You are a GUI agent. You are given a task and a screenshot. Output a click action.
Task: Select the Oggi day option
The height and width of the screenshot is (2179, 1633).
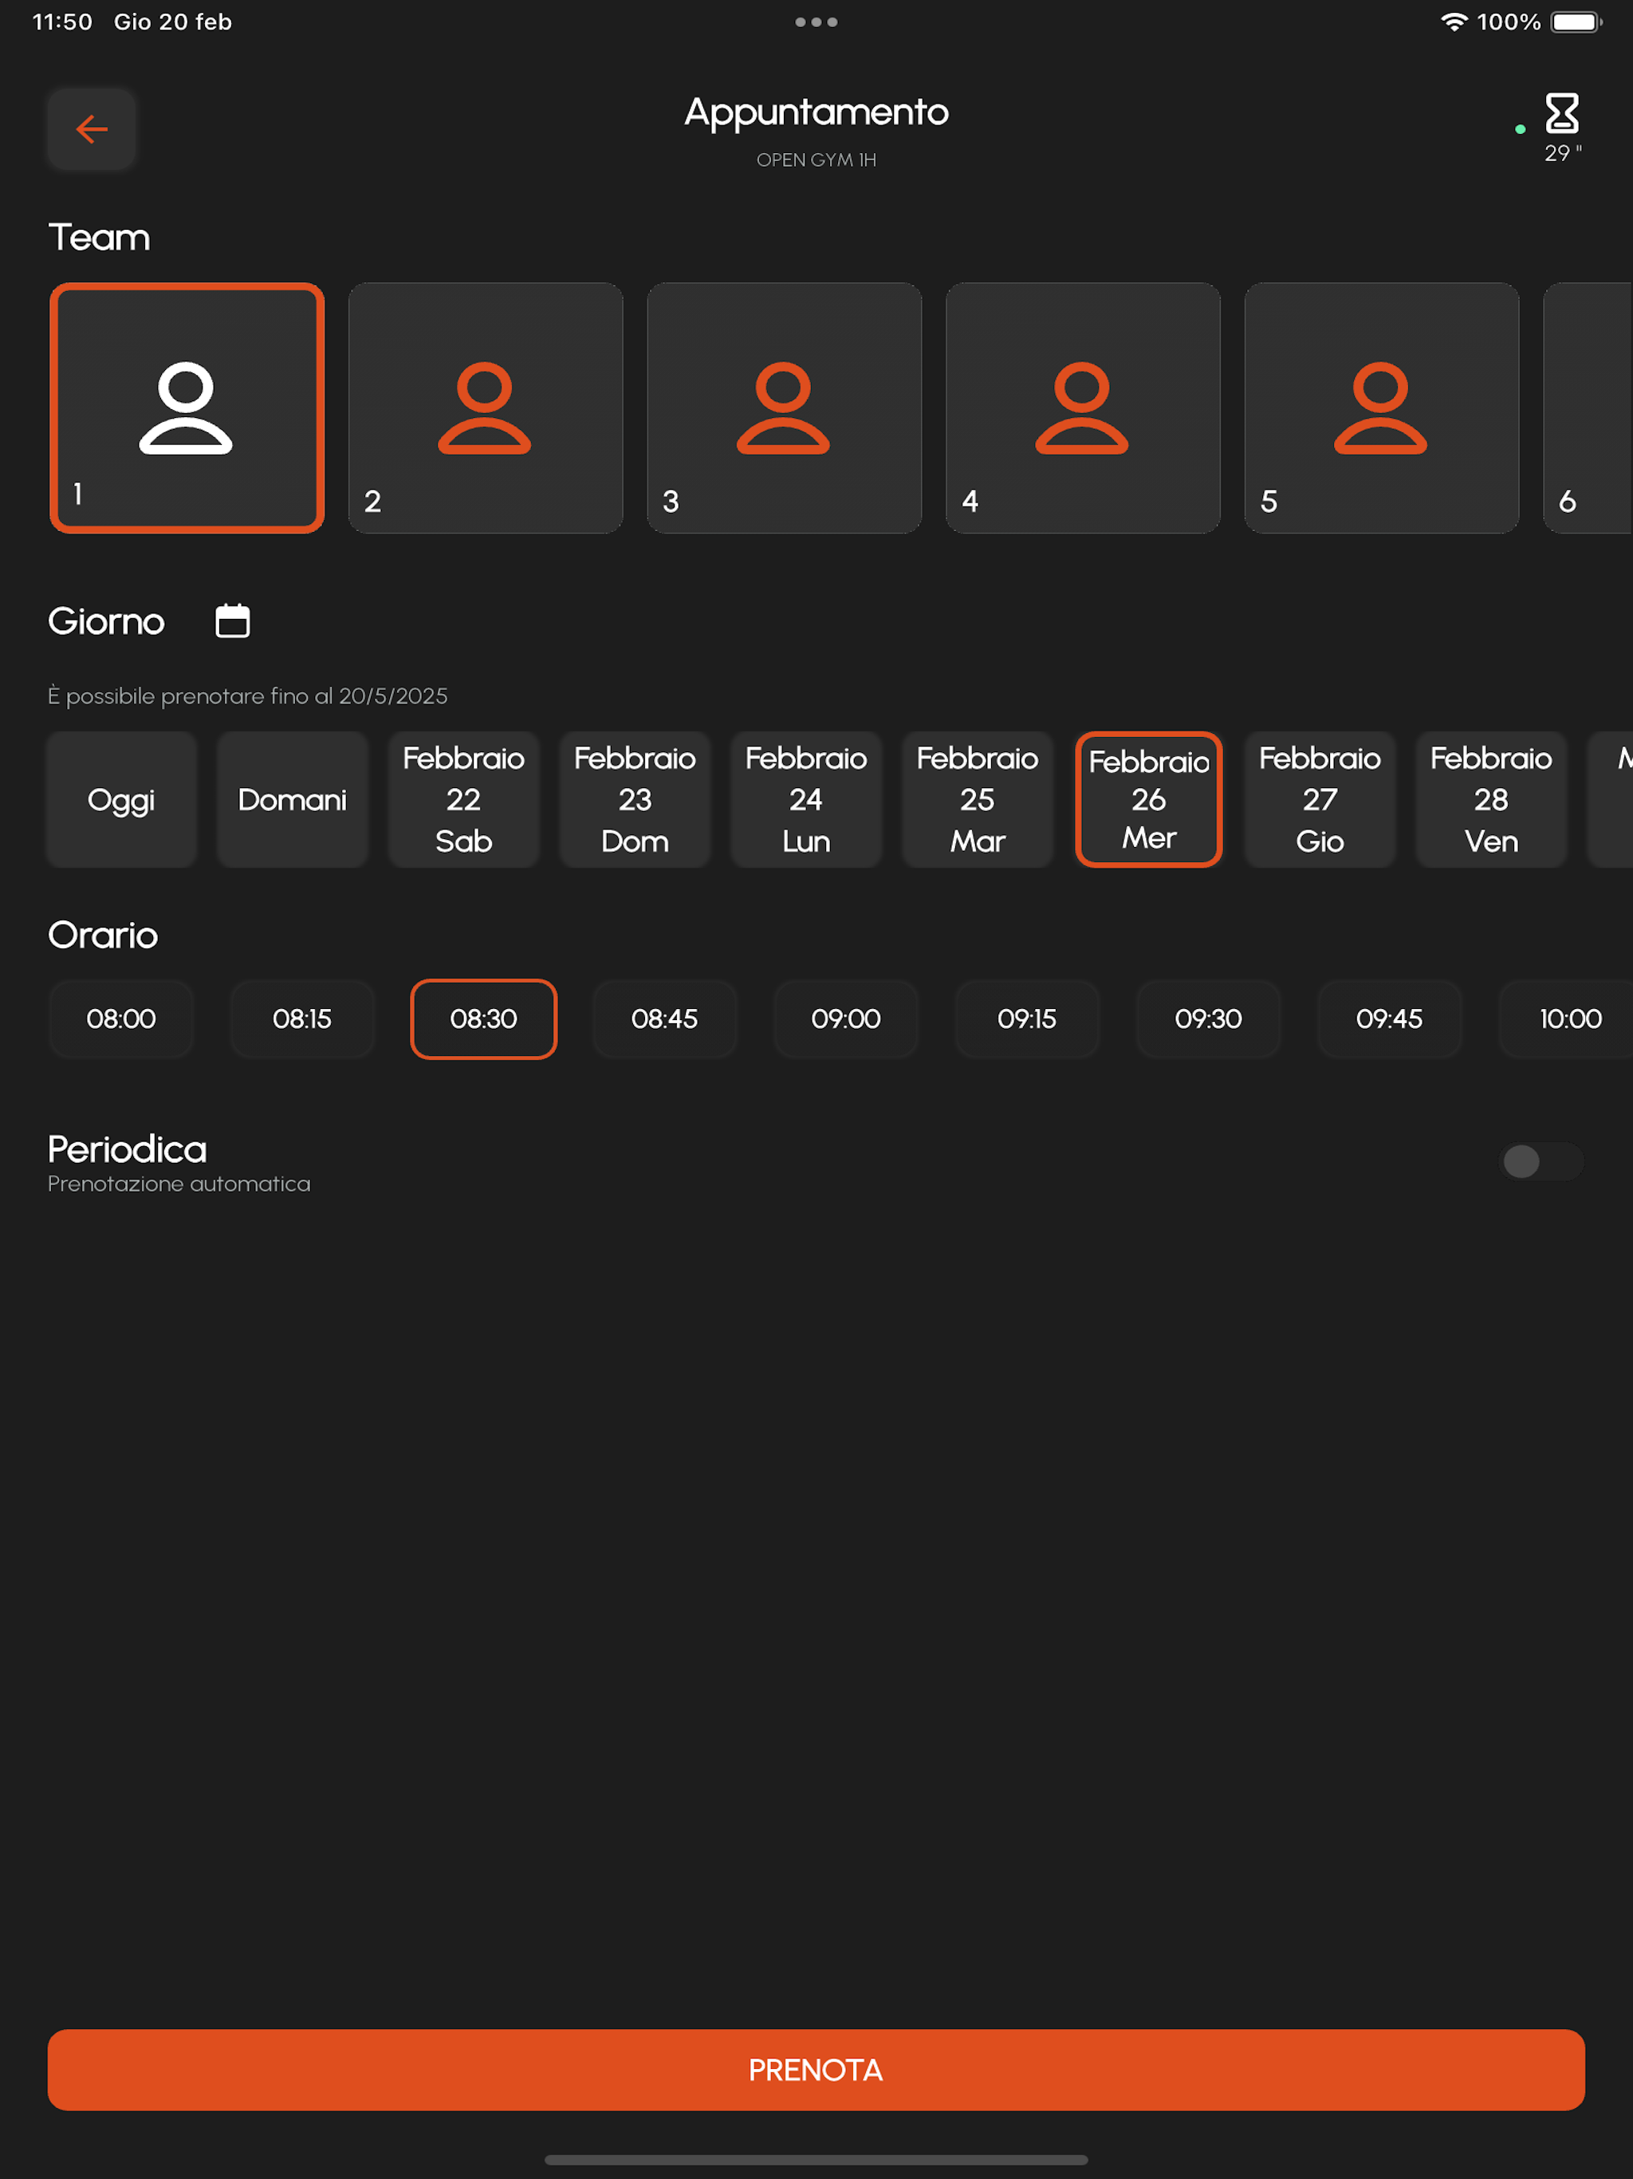pyautogui.click(x=121, y=799)
